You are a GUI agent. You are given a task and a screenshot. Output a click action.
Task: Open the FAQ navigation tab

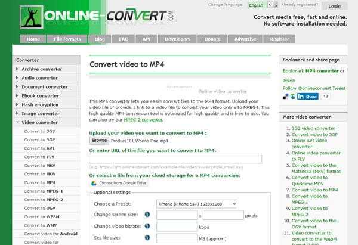coord(124,39)
